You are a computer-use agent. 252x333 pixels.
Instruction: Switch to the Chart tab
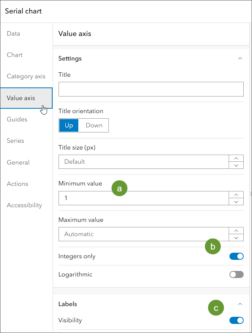pos(15,55)
